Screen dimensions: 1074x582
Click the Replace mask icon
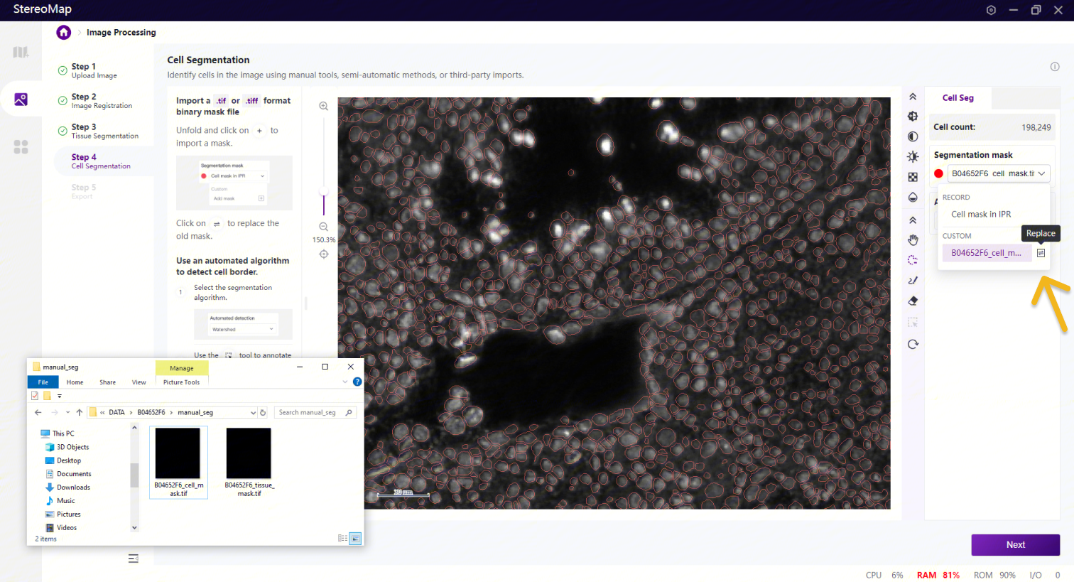(1041, 253)
